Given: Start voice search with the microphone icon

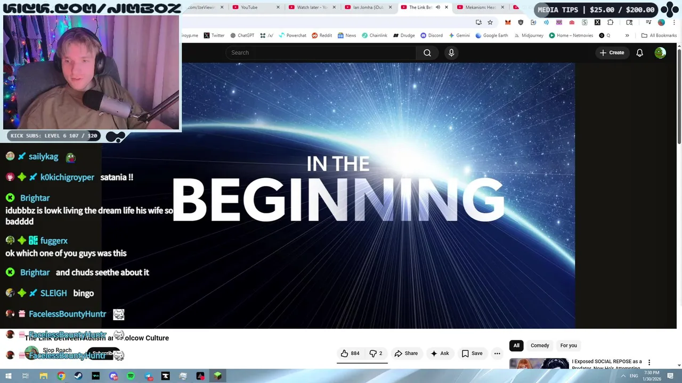Looking at the screenshot, I should [x=451, y=53].
